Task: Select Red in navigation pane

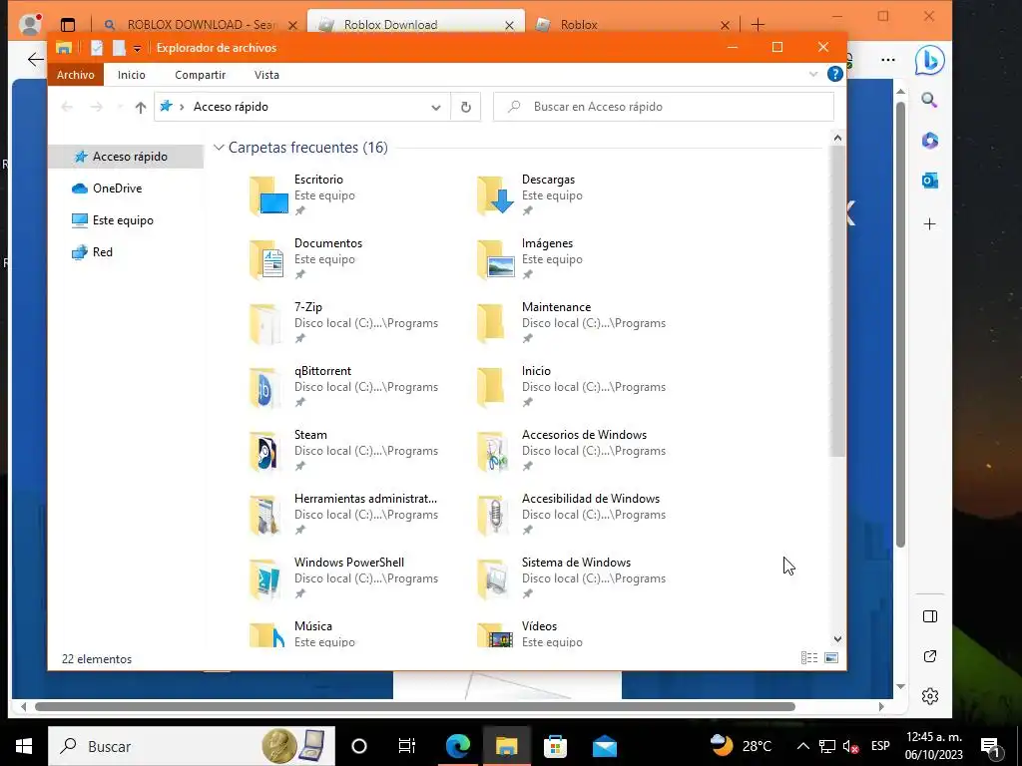Action: pyautogui.click(x=126, y=252)
